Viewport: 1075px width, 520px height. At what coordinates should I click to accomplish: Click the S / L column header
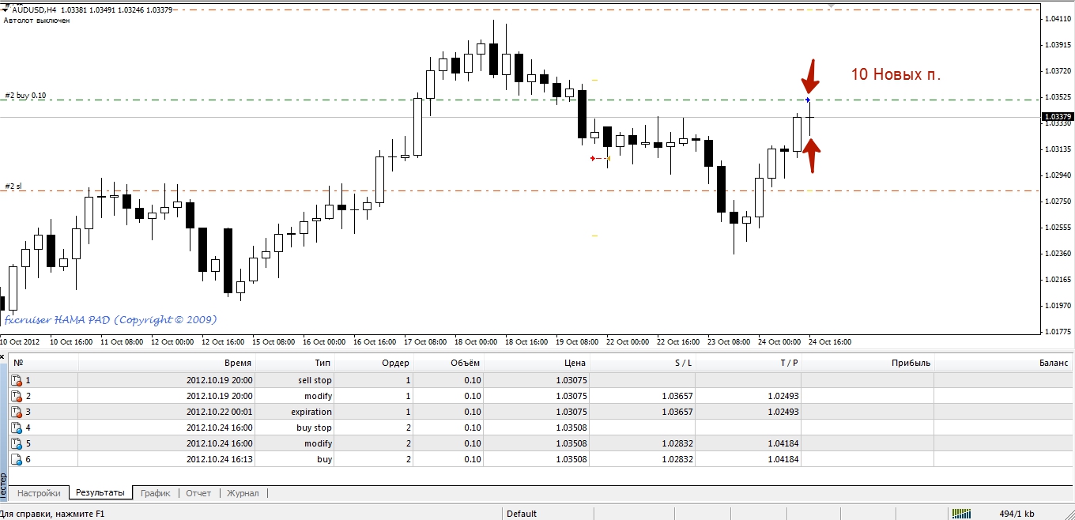(x=643, y=363)
